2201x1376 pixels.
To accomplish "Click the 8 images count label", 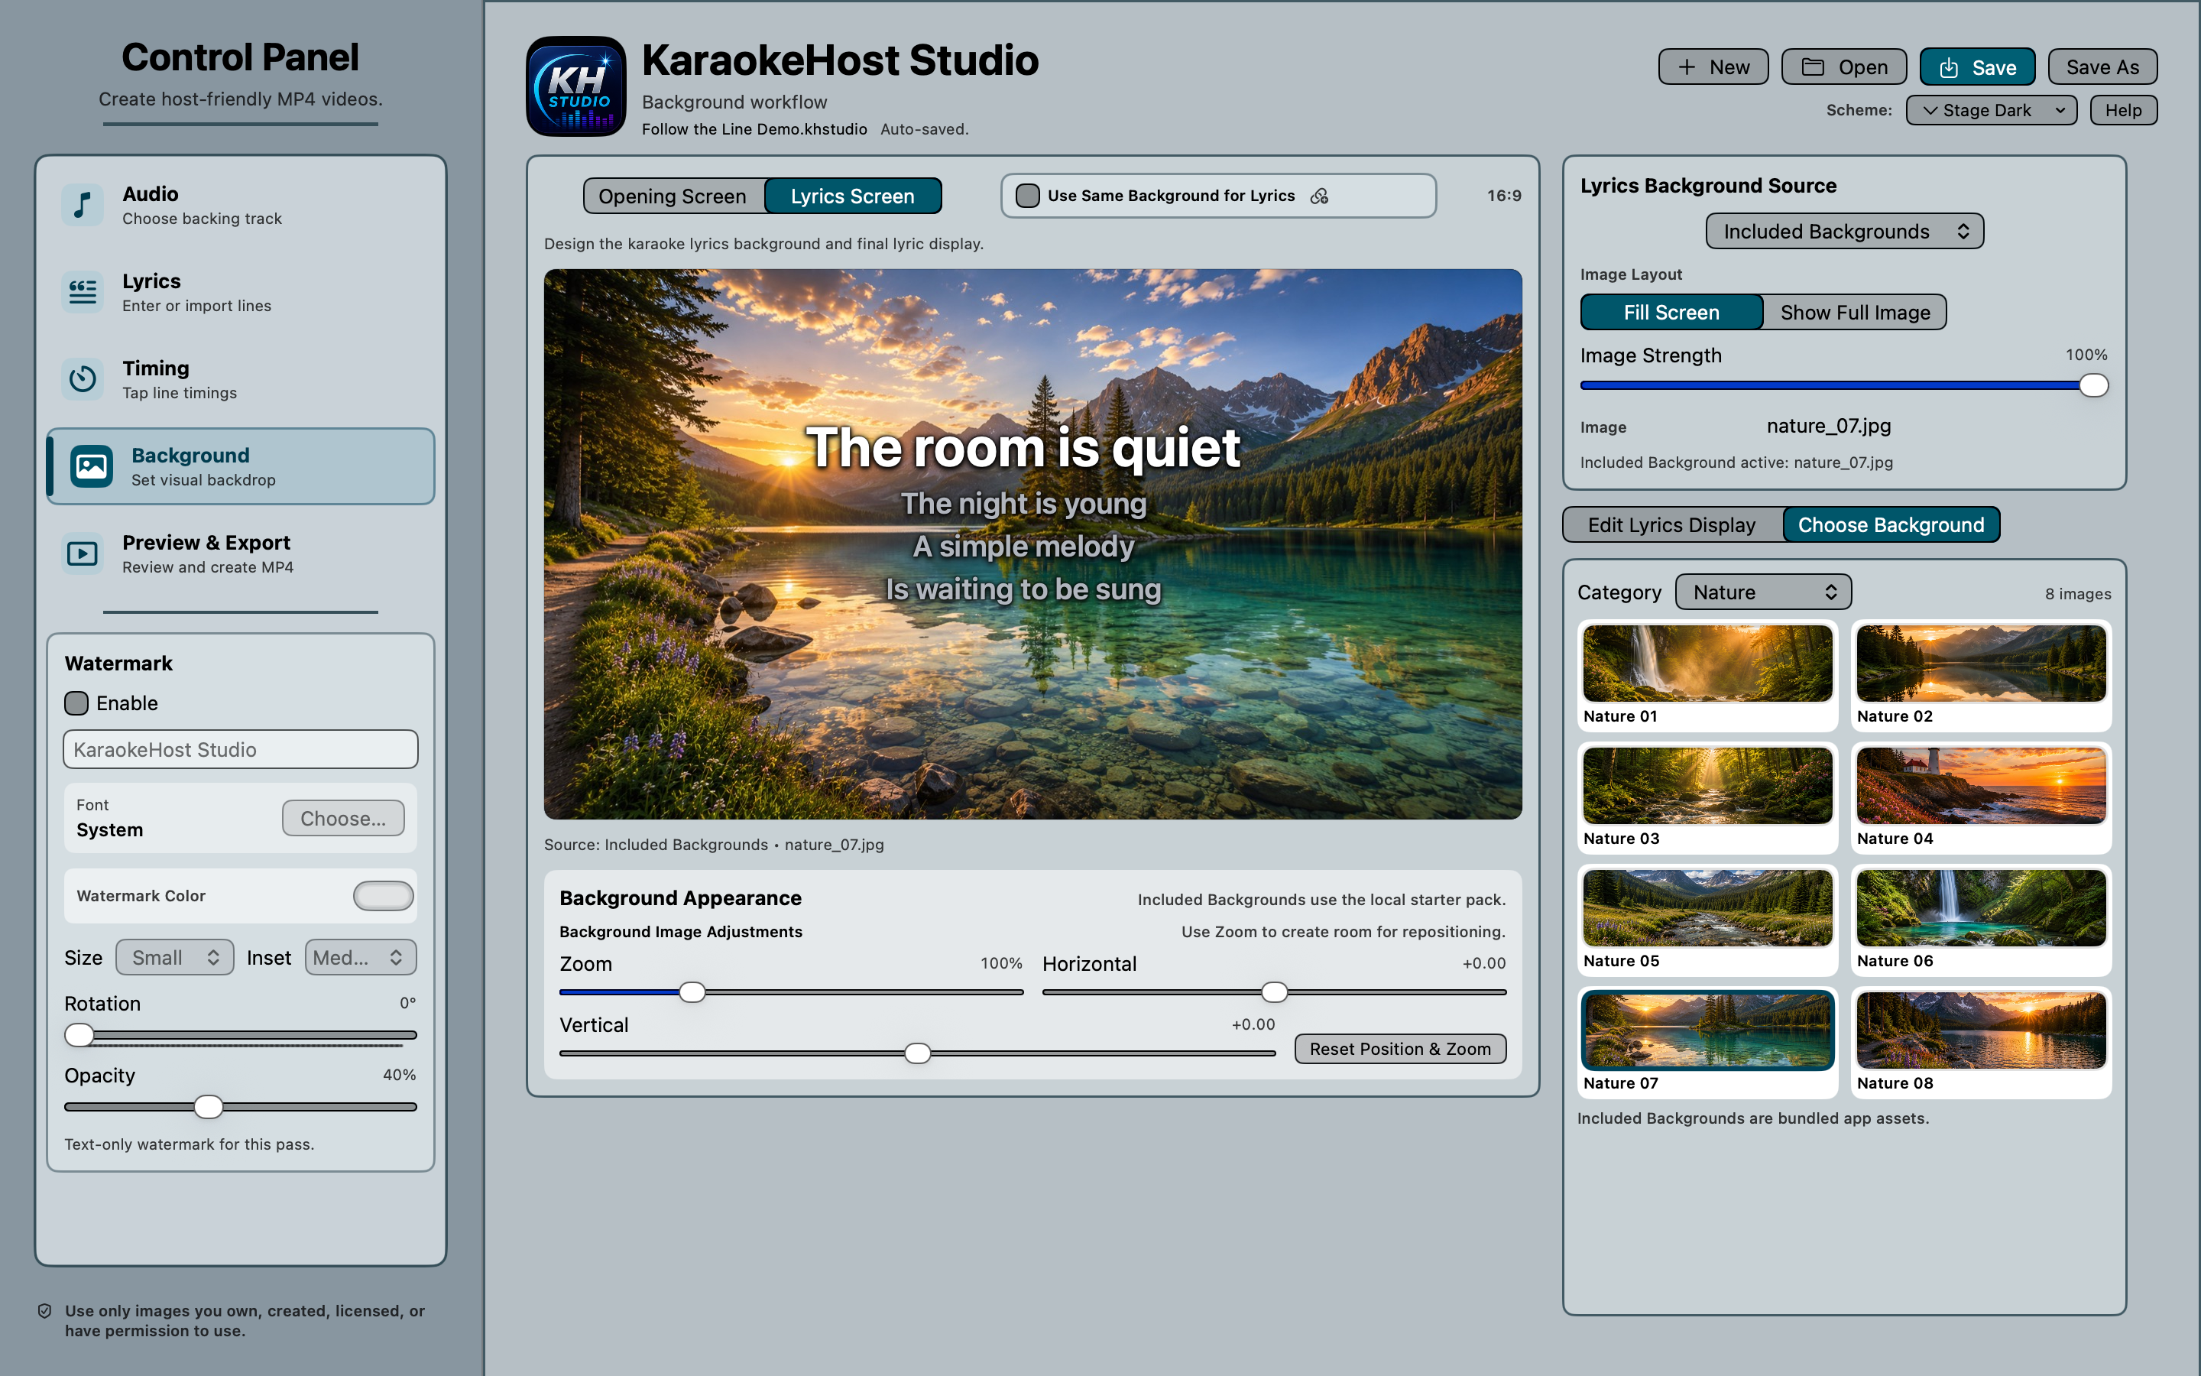I will (x=2077, y=593).
